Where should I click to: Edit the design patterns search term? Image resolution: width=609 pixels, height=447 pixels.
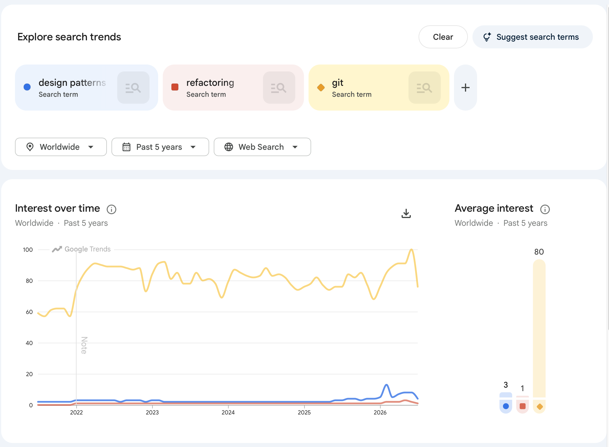point(72,83)
